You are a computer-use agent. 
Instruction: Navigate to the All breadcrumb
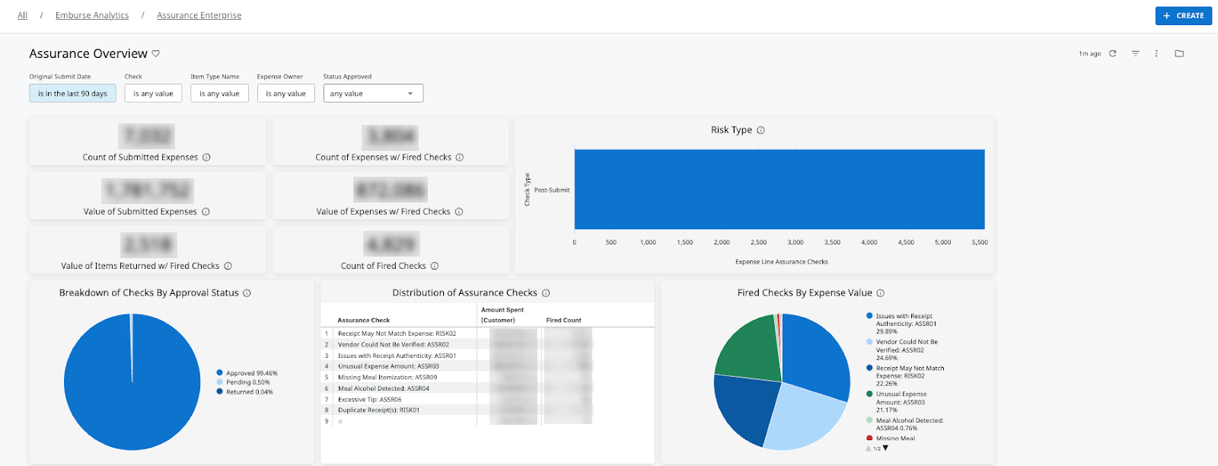[22, 15]
